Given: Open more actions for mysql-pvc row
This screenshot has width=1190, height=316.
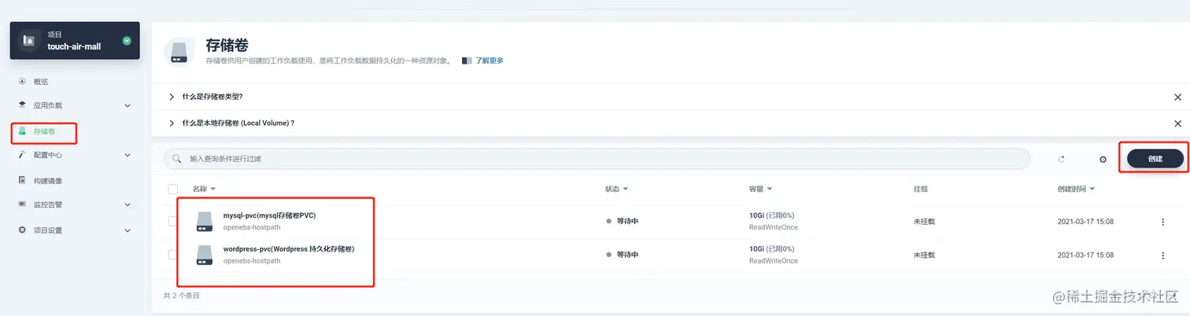Looking at the screenshot, I should pyautogui.click(x=1163, y=222).
